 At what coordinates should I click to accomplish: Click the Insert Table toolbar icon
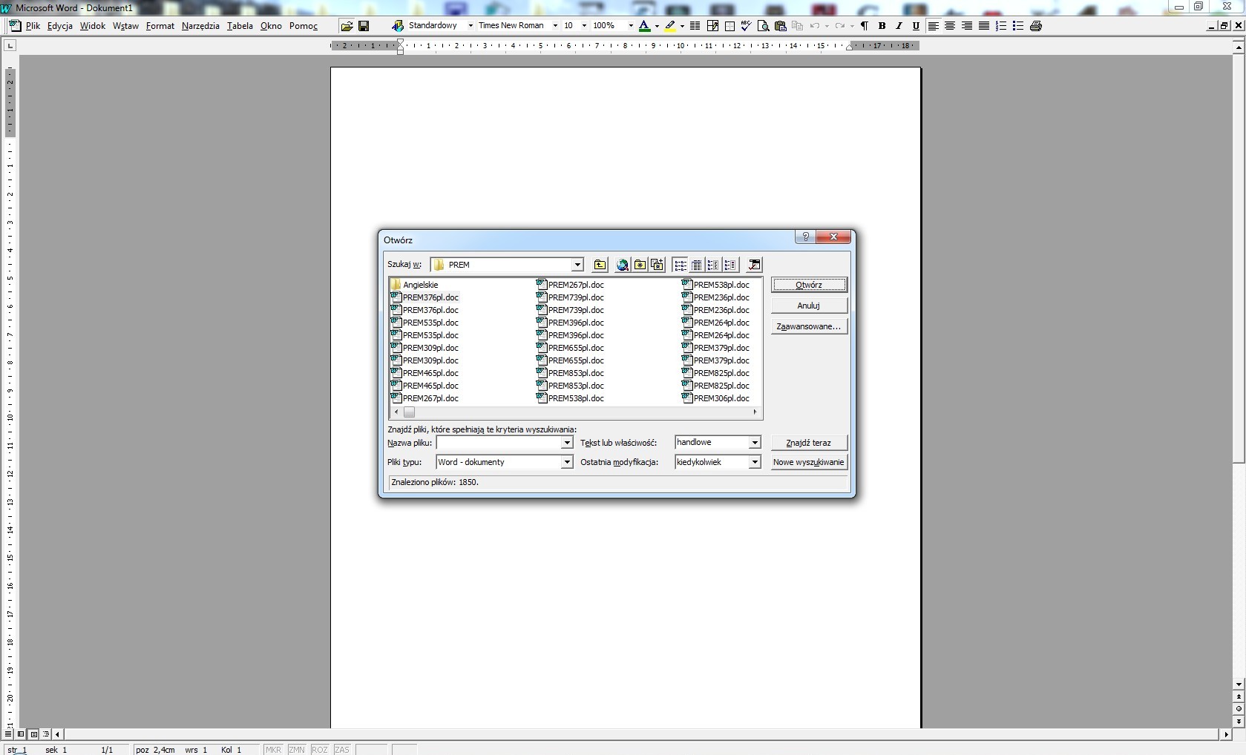coord(729,26)
